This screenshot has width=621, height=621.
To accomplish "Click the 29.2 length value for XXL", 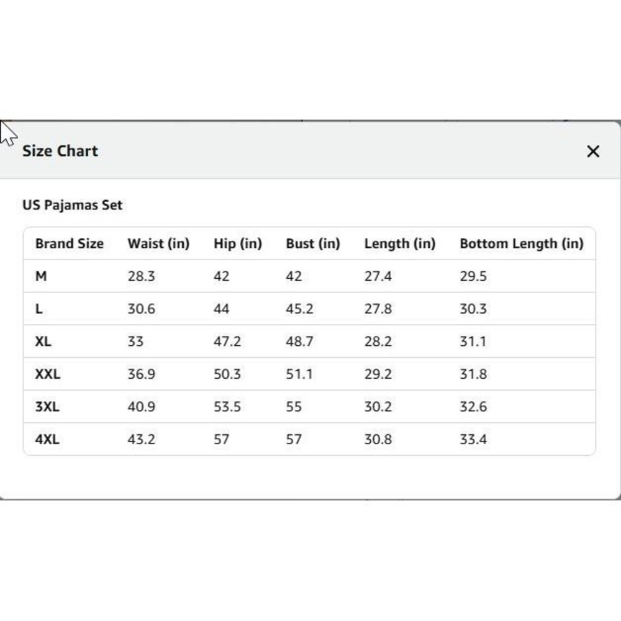I will 378,373.
